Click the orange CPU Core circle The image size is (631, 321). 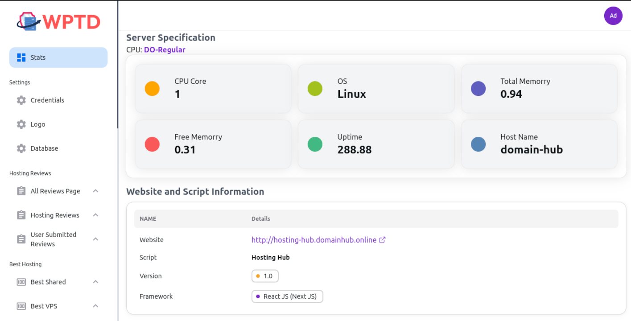[x=152, y=88]
